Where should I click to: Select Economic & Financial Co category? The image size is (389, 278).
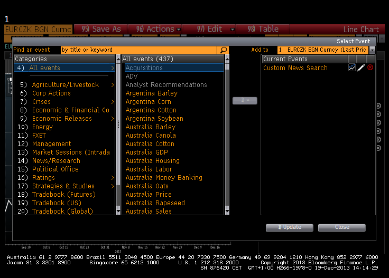[x=71, y=110]
